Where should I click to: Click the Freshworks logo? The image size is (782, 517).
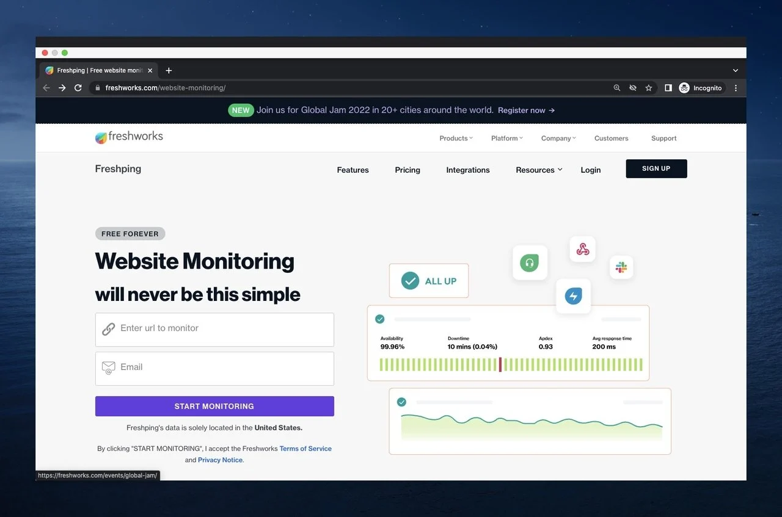pyautogui.click(x=129, y=137)
